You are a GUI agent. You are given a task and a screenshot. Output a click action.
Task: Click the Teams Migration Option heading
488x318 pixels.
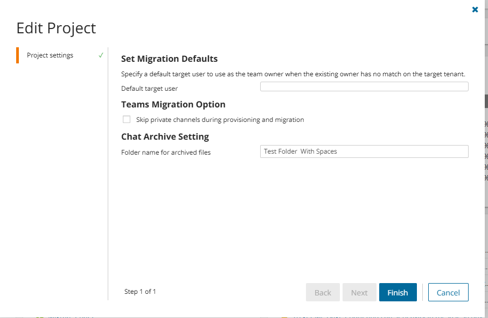click(x=173, y=104)
